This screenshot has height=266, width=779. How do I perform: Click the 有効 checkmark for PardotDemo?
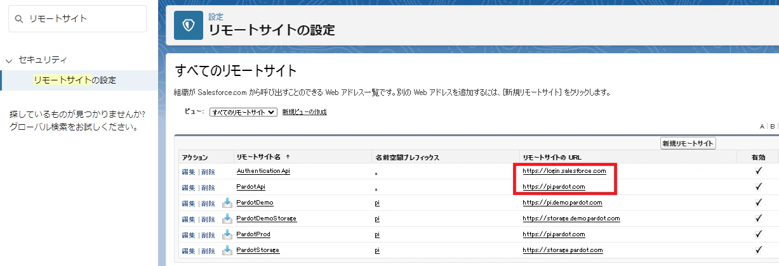coord(758,203)
